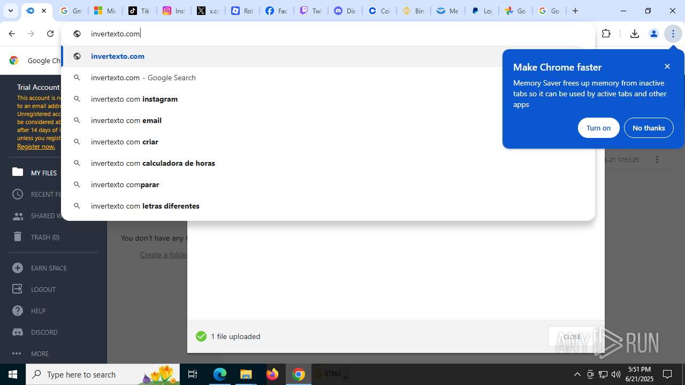Open the Chrome downloads icon
The image size is (685, 385).
click(635, 34)
